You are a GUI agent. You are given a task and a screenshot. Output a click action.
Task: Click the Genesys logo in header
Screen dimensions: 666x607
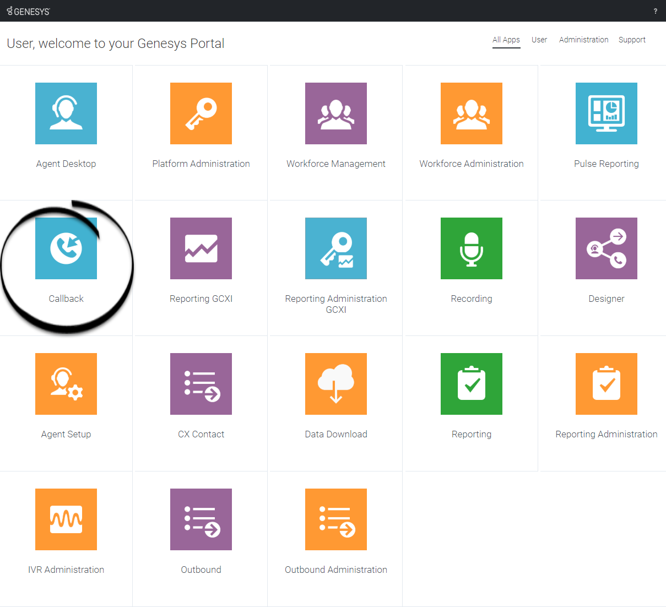pos(28,11)
